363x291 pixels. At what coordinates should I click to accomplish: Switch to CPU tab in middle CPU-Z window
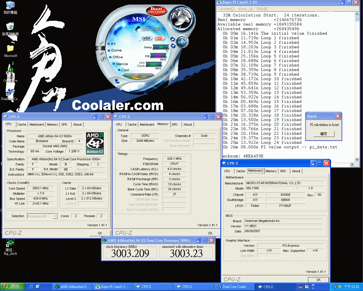[119, 124]
